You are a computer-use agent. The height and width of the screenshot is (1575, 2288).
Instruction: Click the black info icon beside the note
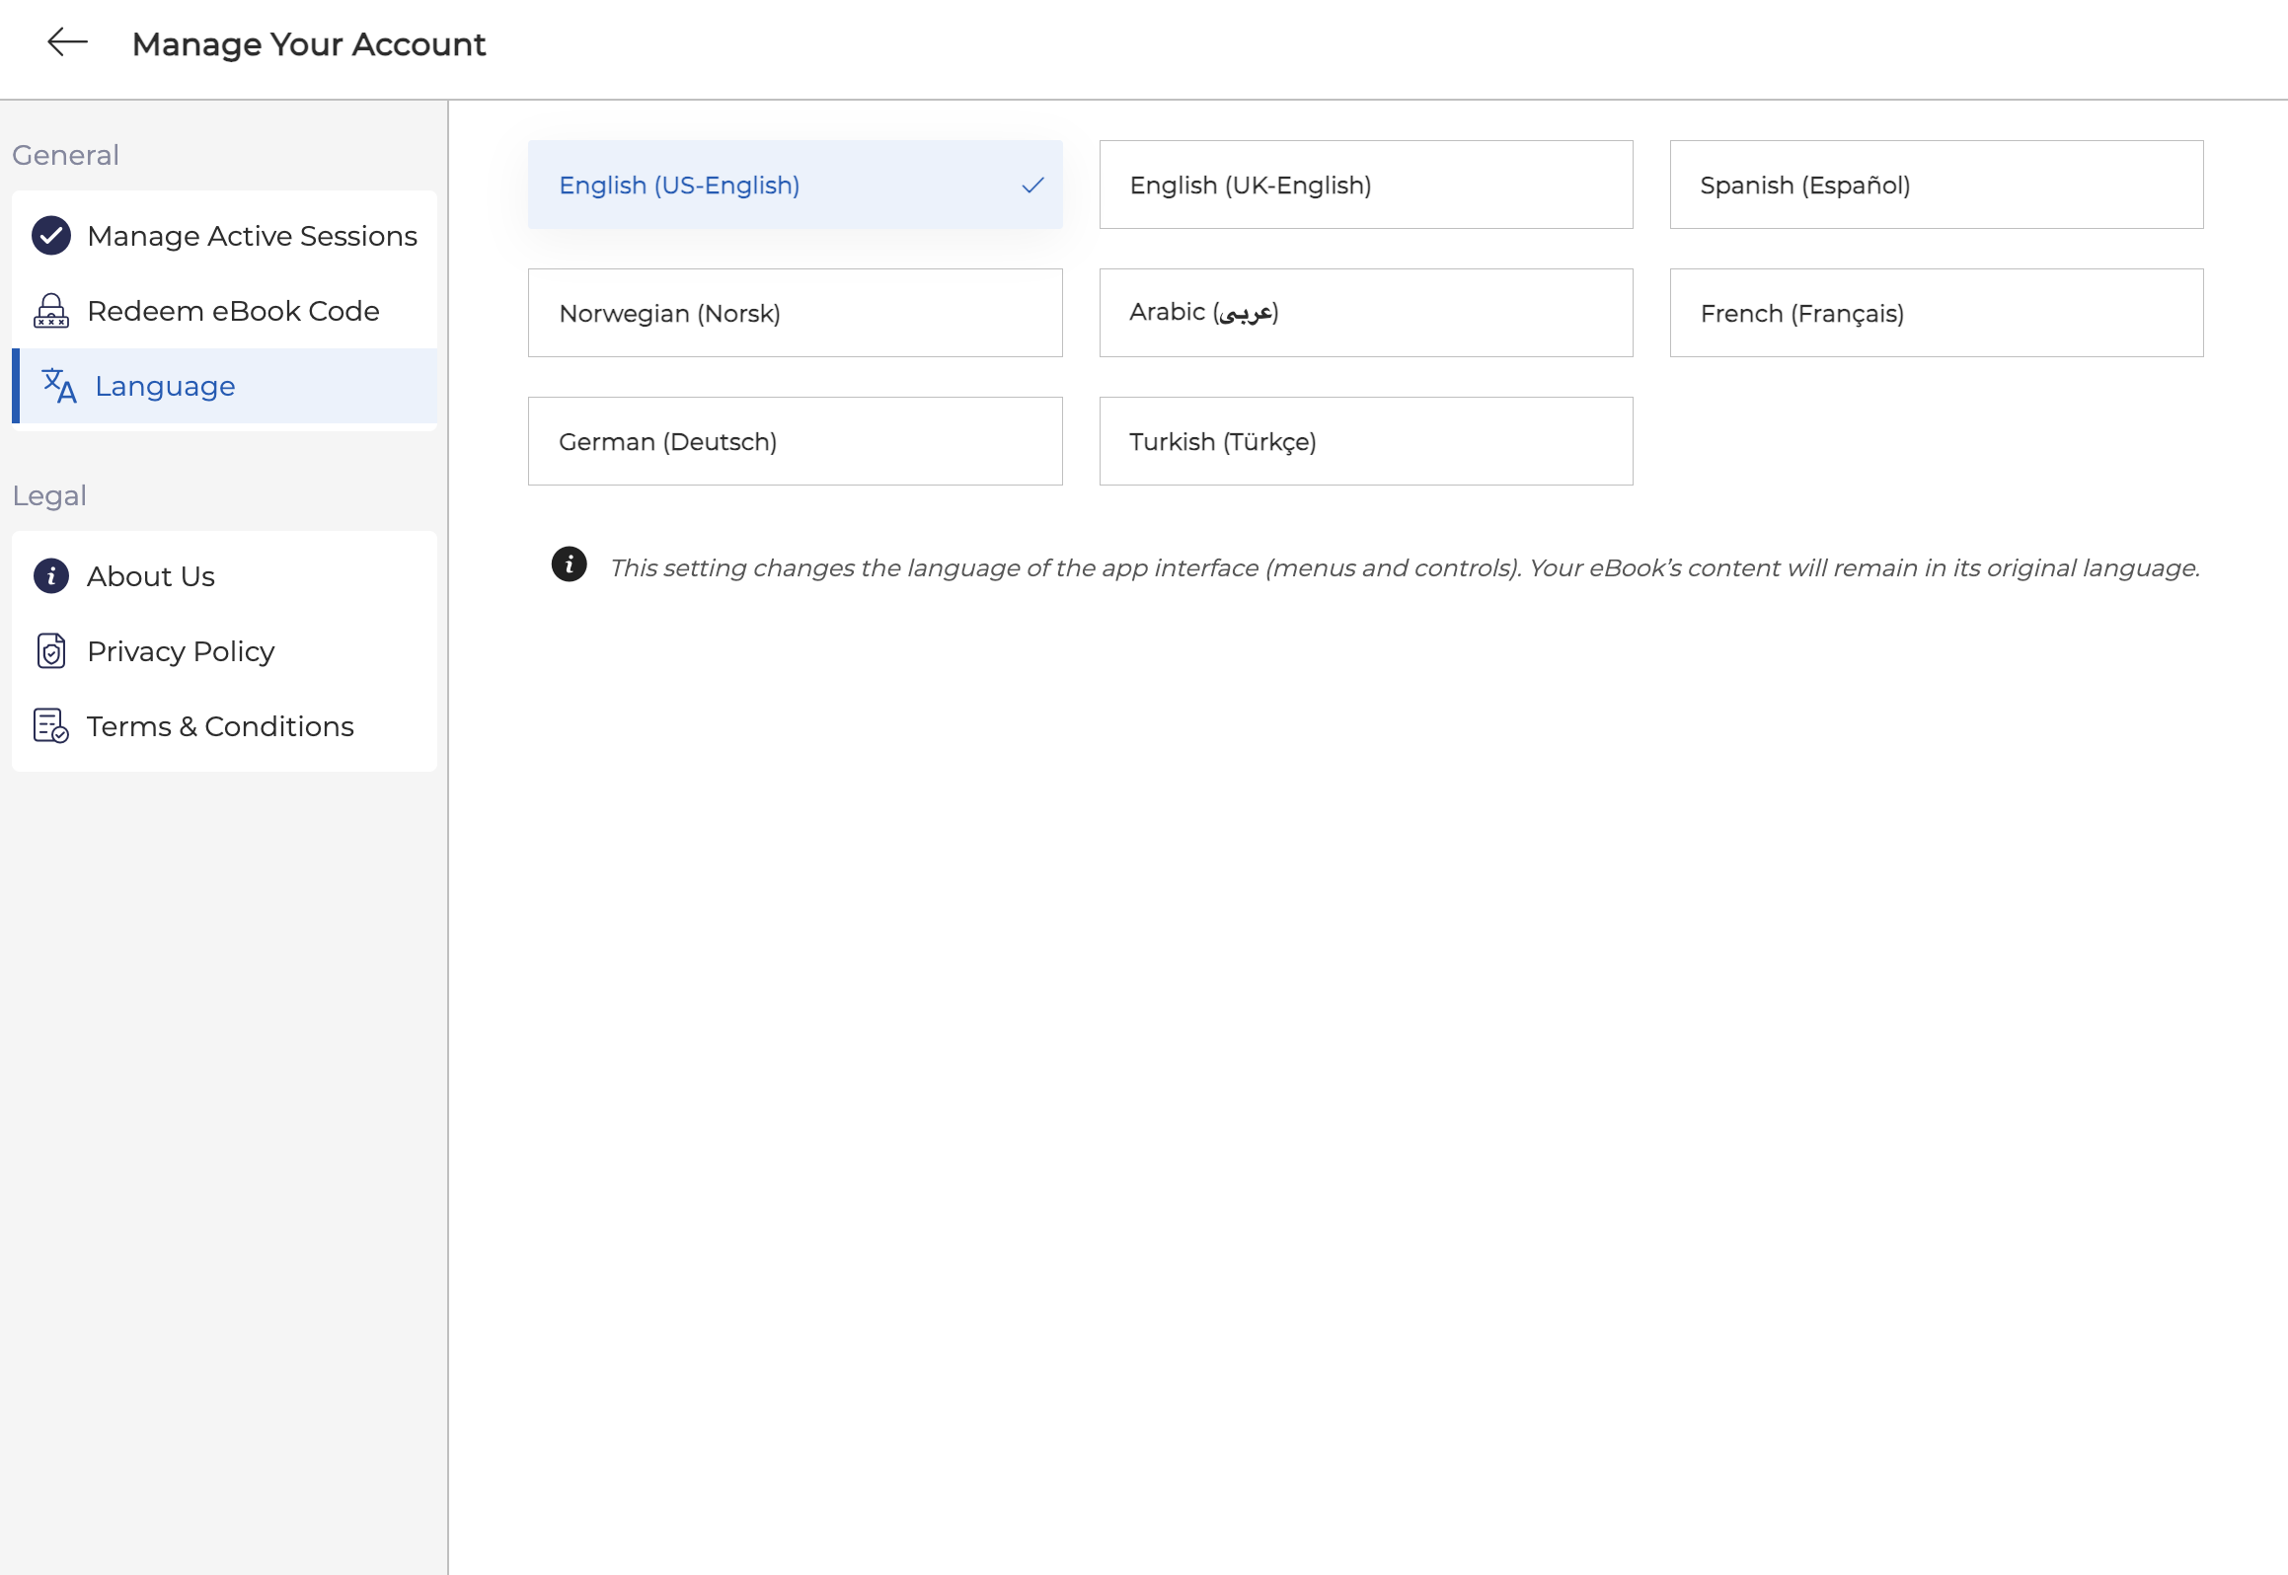pyautogui.click(x=569, y=564)
